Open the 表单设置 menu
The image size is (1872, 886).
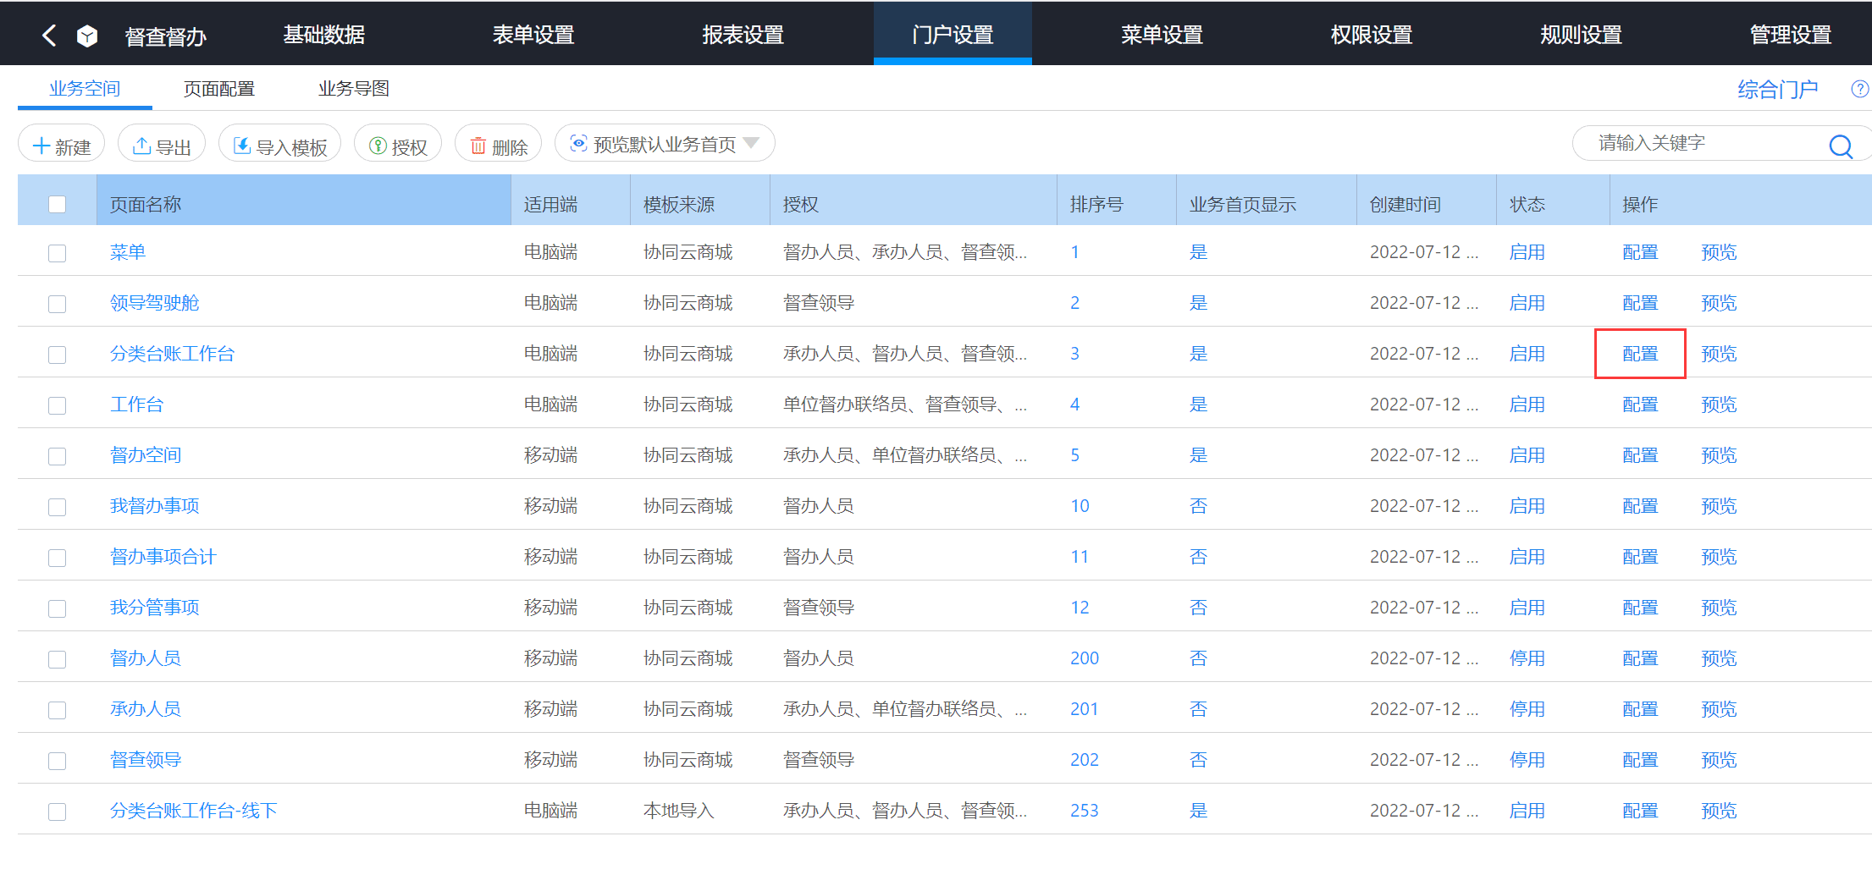tap(533, 35)
